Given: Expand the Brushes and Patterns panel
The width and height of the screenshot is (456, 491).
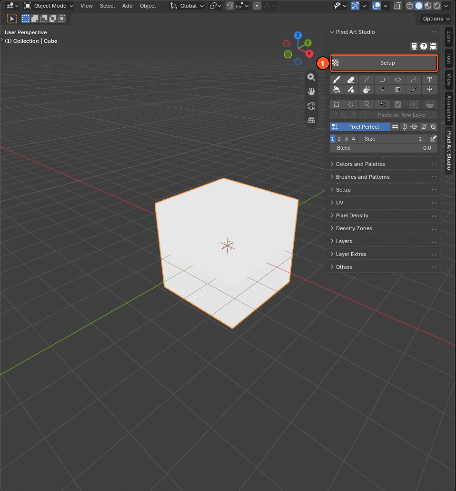Looking at the screenshot, I should click(x=384, y=177).
